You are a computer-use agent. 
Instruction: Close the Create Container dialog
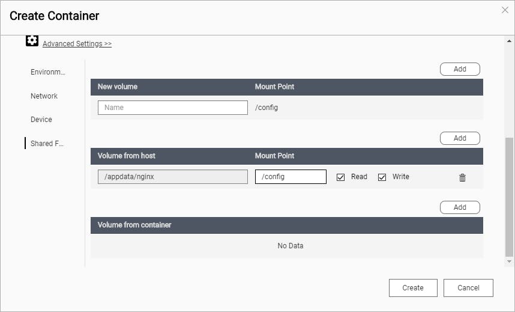(x=505, y=10)
